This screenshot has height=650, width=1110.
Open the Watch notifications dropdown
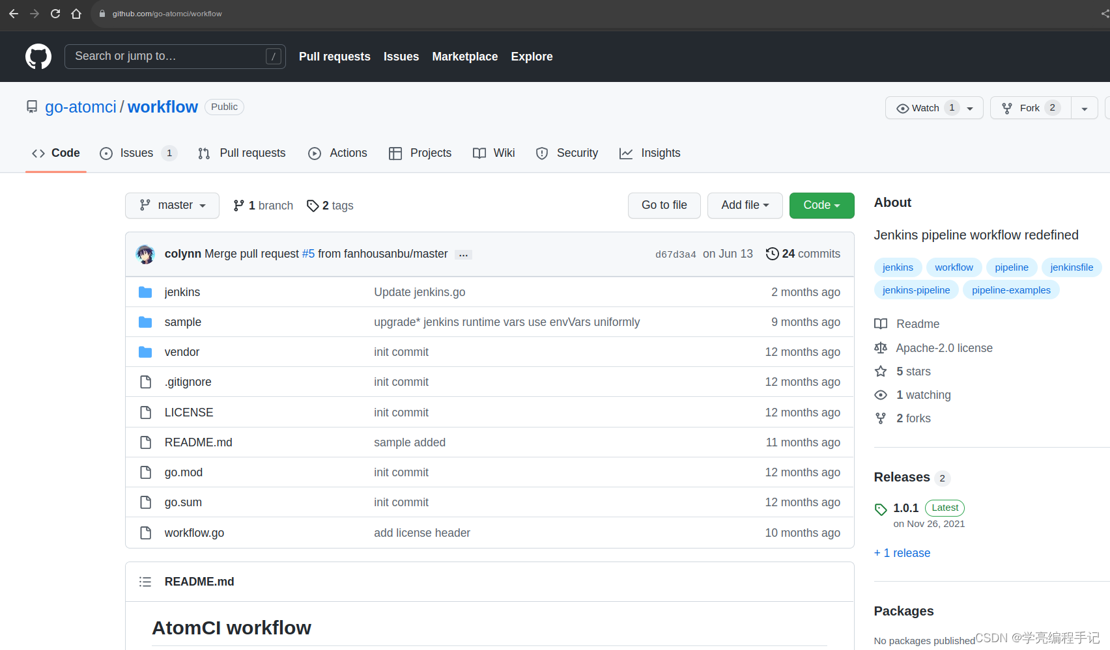(x=934, y=108)
